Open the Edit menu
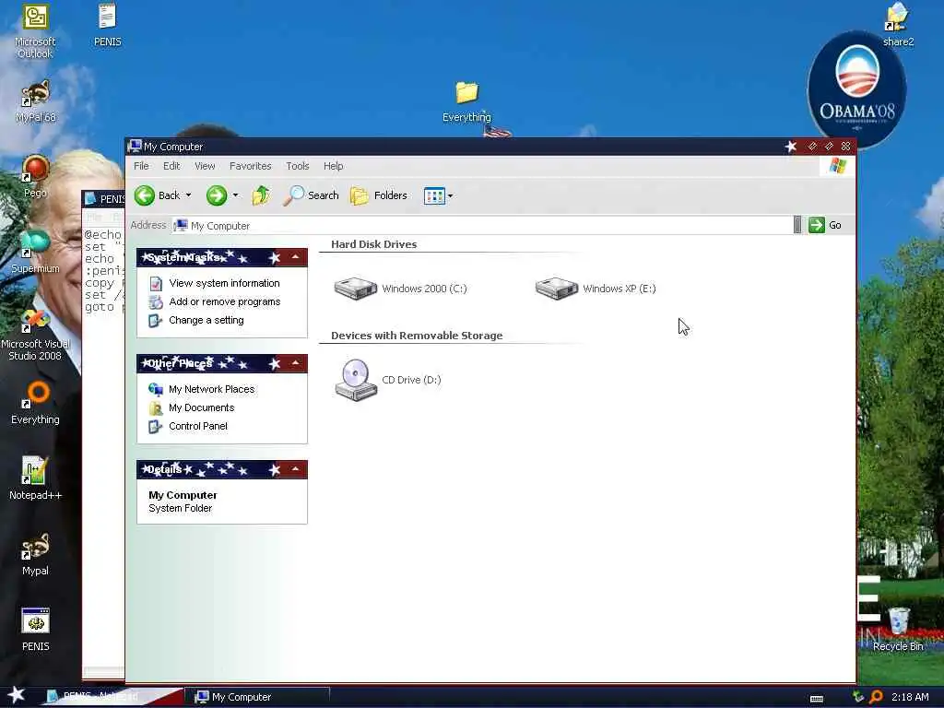The image size is (944, 708). pos(171,166)
